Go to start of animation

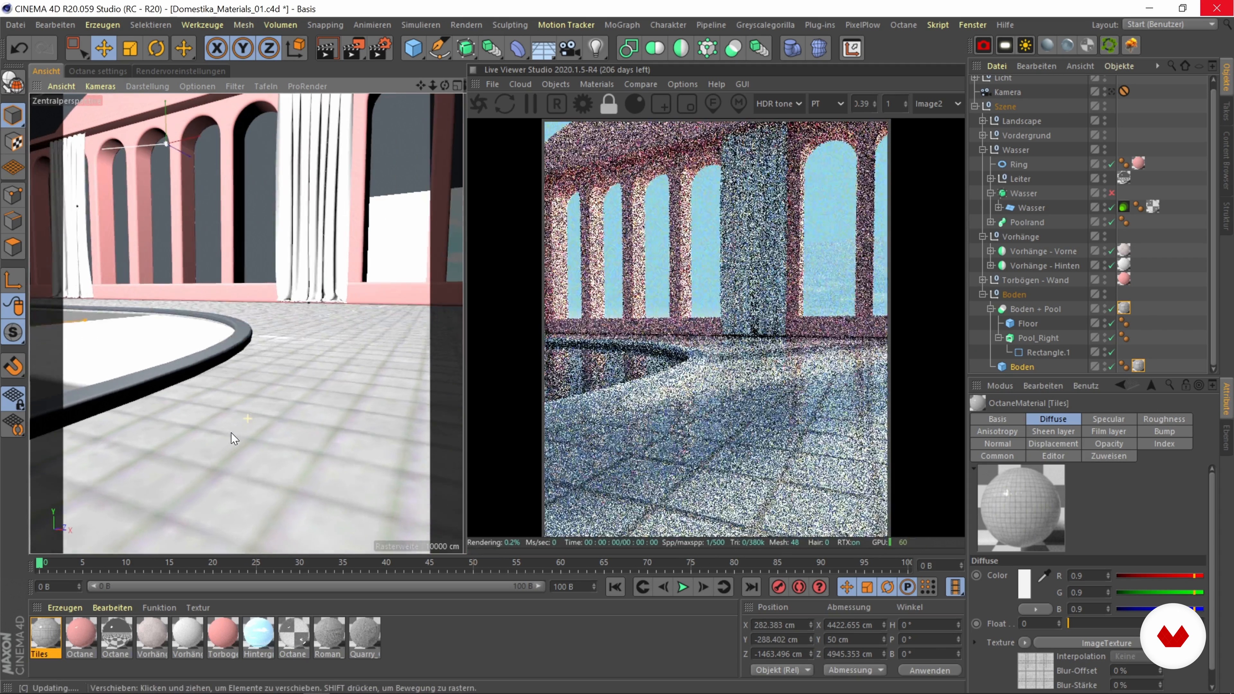point(616,587)
